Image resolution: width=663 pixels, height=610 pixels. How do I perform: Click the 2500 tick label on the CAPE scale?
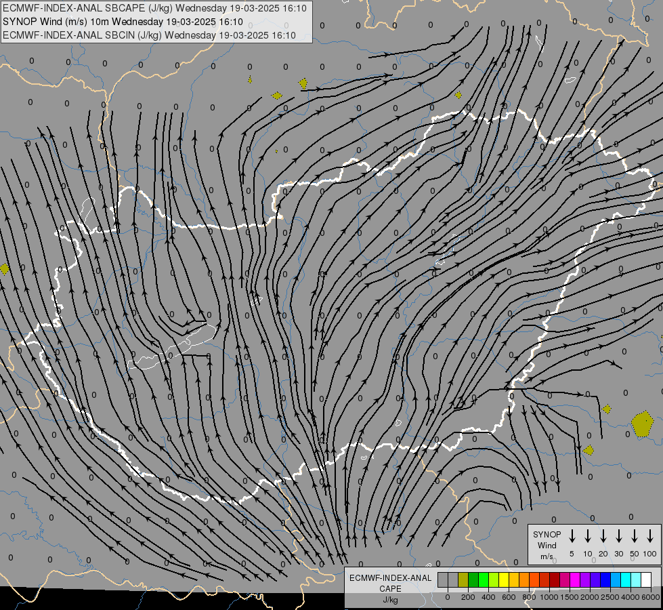coord(610,597)
